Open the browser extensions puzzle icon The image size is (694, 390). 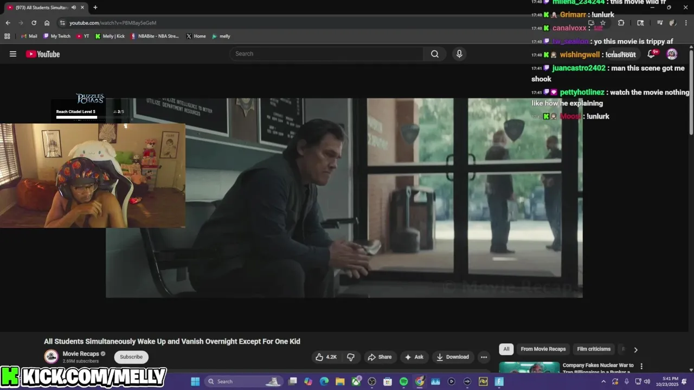621,23
